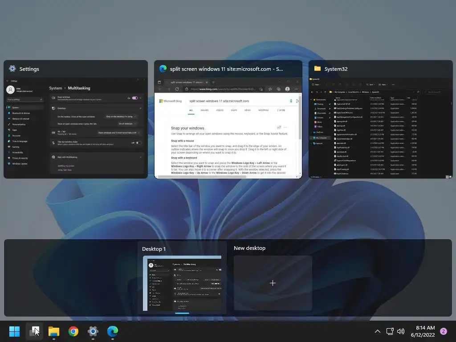
Task: Select the MAPS tab on Bing results
Action: (234, 110)
